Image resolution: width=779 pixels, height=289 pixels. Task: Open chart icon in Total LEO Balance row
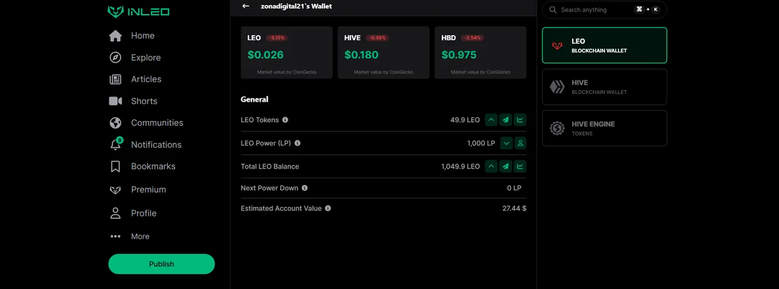pos(520,166)
